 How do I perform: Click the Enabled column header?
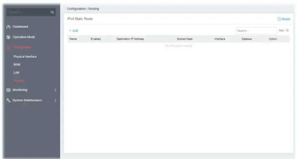pos(96,39)
